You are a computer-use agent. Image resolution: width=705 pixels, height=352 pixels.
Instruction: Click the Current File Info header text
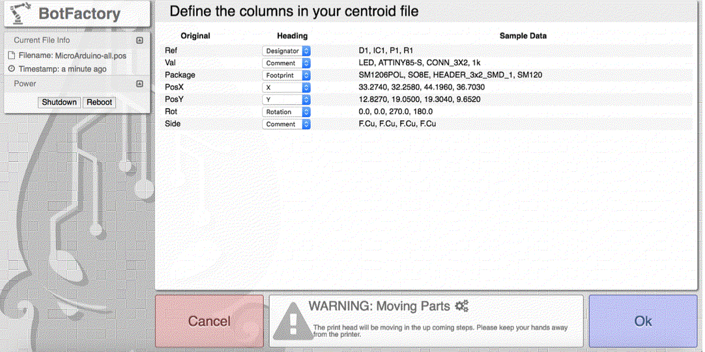pos(42,40)
